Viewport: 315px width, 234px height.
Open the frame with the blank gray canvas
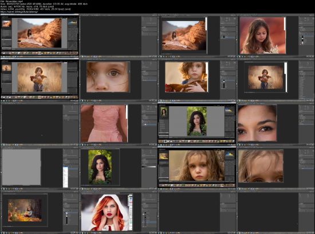coord(40,168)
